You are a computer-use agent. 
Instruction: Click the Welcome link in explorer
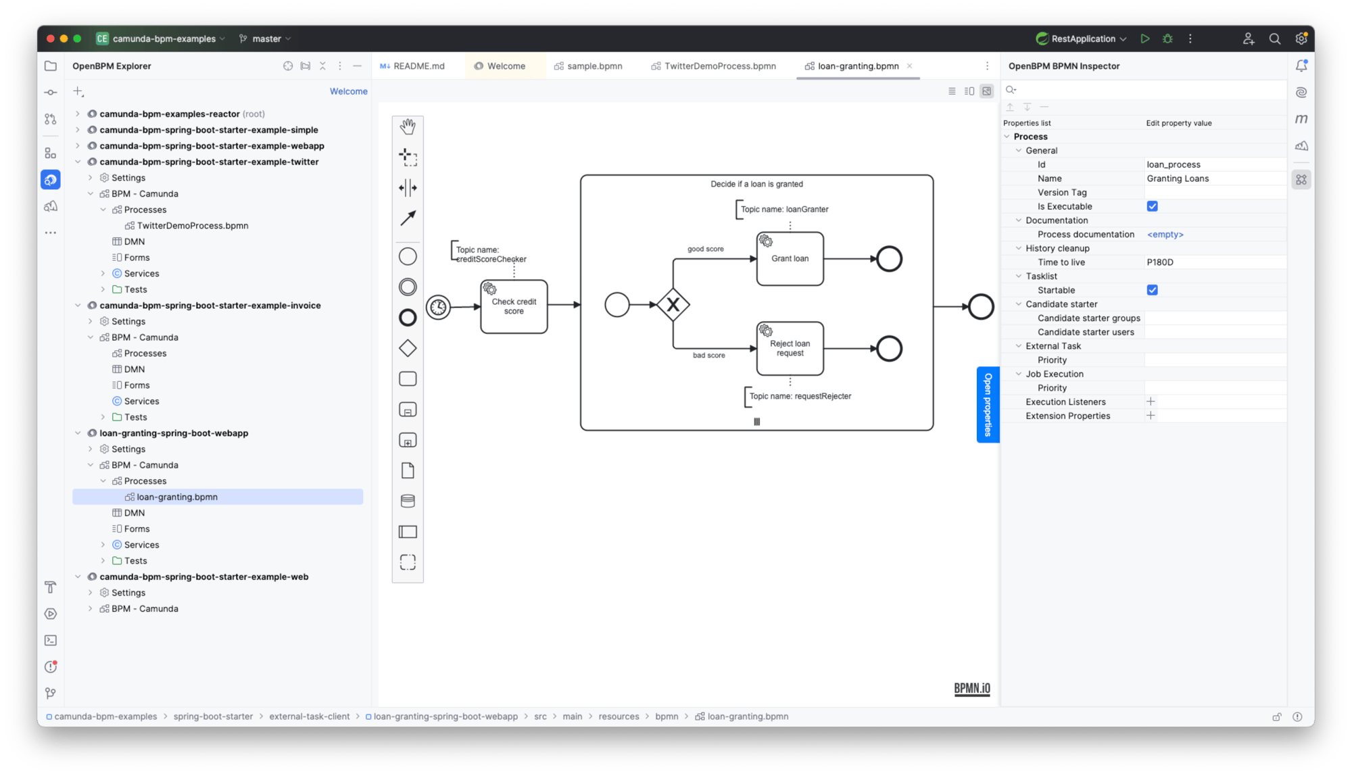(x=349, y=91)
